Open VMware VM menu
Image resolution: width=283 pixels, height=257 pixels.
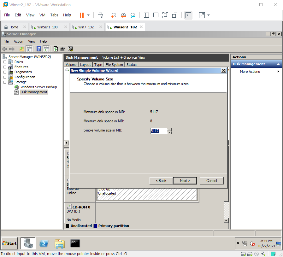pos(42,15)
